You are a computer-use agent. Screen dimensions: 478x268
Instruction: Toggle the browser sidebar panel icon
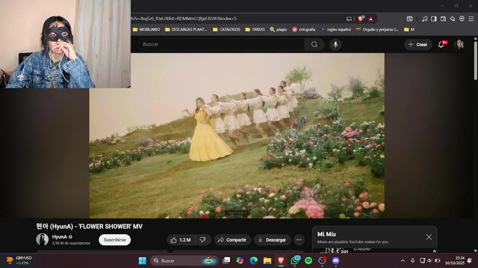tap(434, 19)
